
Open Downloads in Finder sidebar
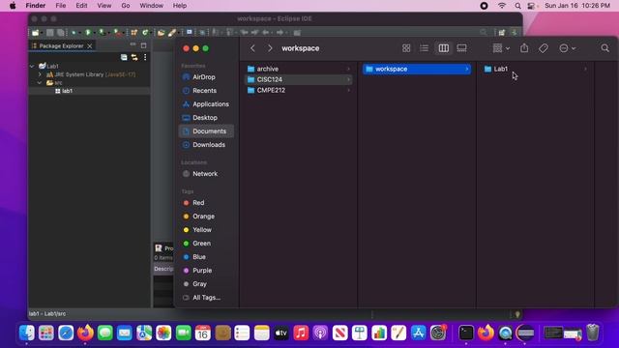[206, 145]
